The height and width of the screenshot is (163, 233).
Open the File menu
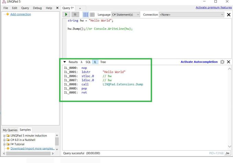5,8
